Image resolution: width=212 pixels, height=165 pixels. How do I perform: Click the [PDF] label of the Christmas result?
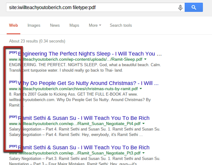13,82
